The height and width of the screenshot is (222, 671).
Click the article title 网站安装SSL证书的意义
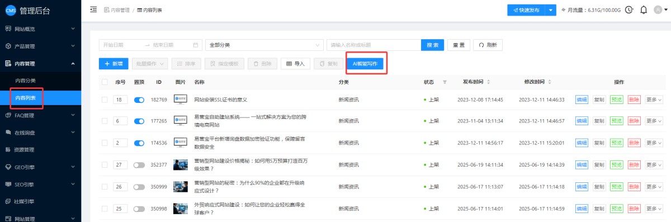pos(220,100)
